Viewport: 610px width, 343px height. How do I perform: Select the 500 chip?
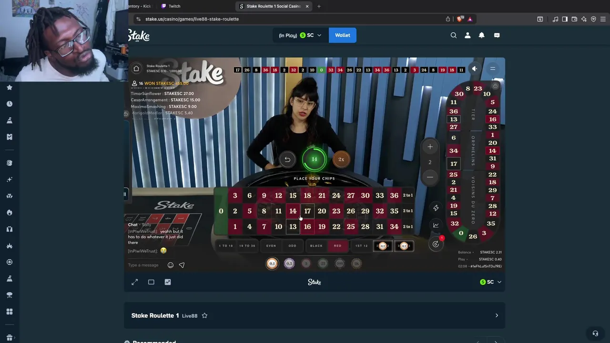tap(339, 263)
